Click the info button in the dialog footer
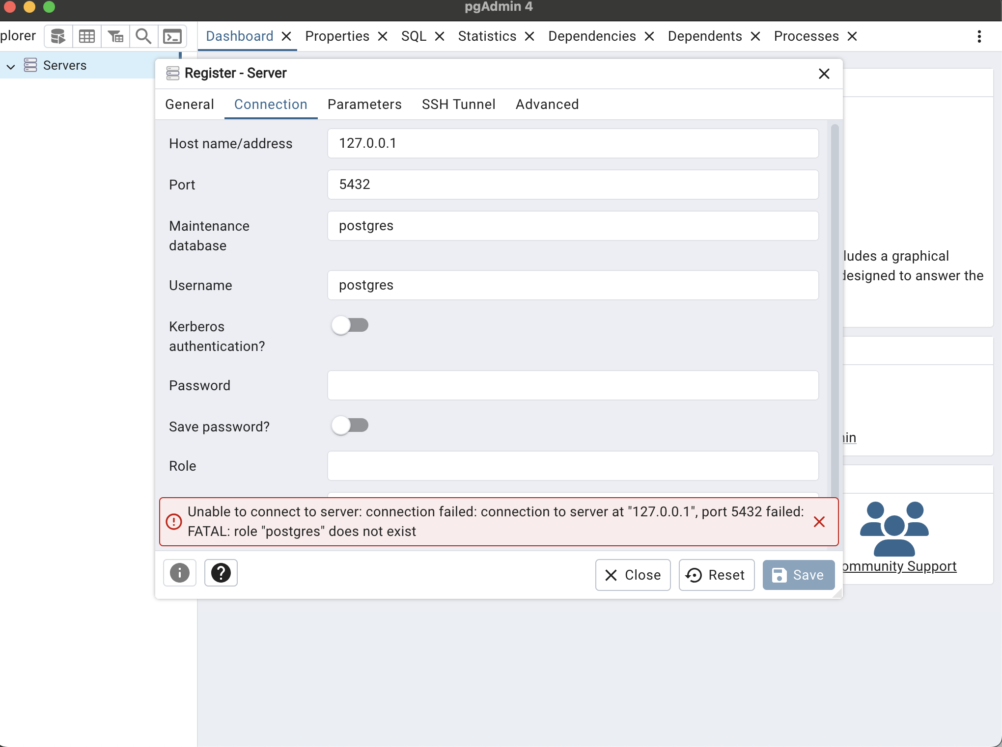Viewport: 1002px width, 747px height. coord(180,573)
